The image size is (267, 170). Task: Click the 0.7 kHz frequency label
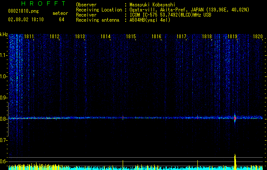pyautogui.click(x=4, y=140)
